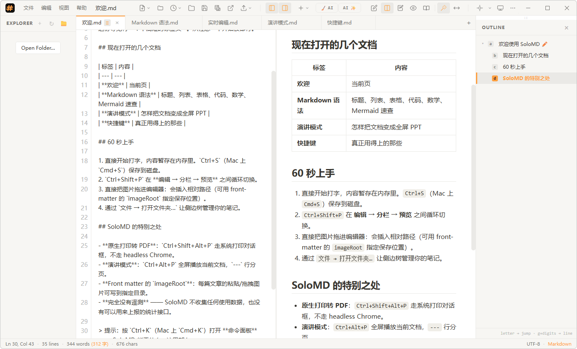Open the new file dropdown arrow

tap(149, 8)
